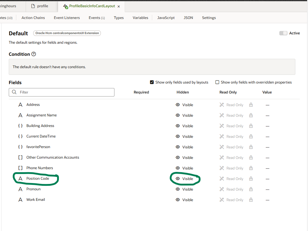Screen dimensions: 308x231
Task: Click Oracle Hcm centralcomponentsUI Extension badge
Action: pyautogui.click(x=67, y=33)
